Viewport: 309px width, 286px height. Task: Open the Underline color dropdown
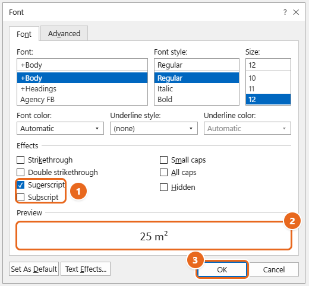tap(247, 128)
